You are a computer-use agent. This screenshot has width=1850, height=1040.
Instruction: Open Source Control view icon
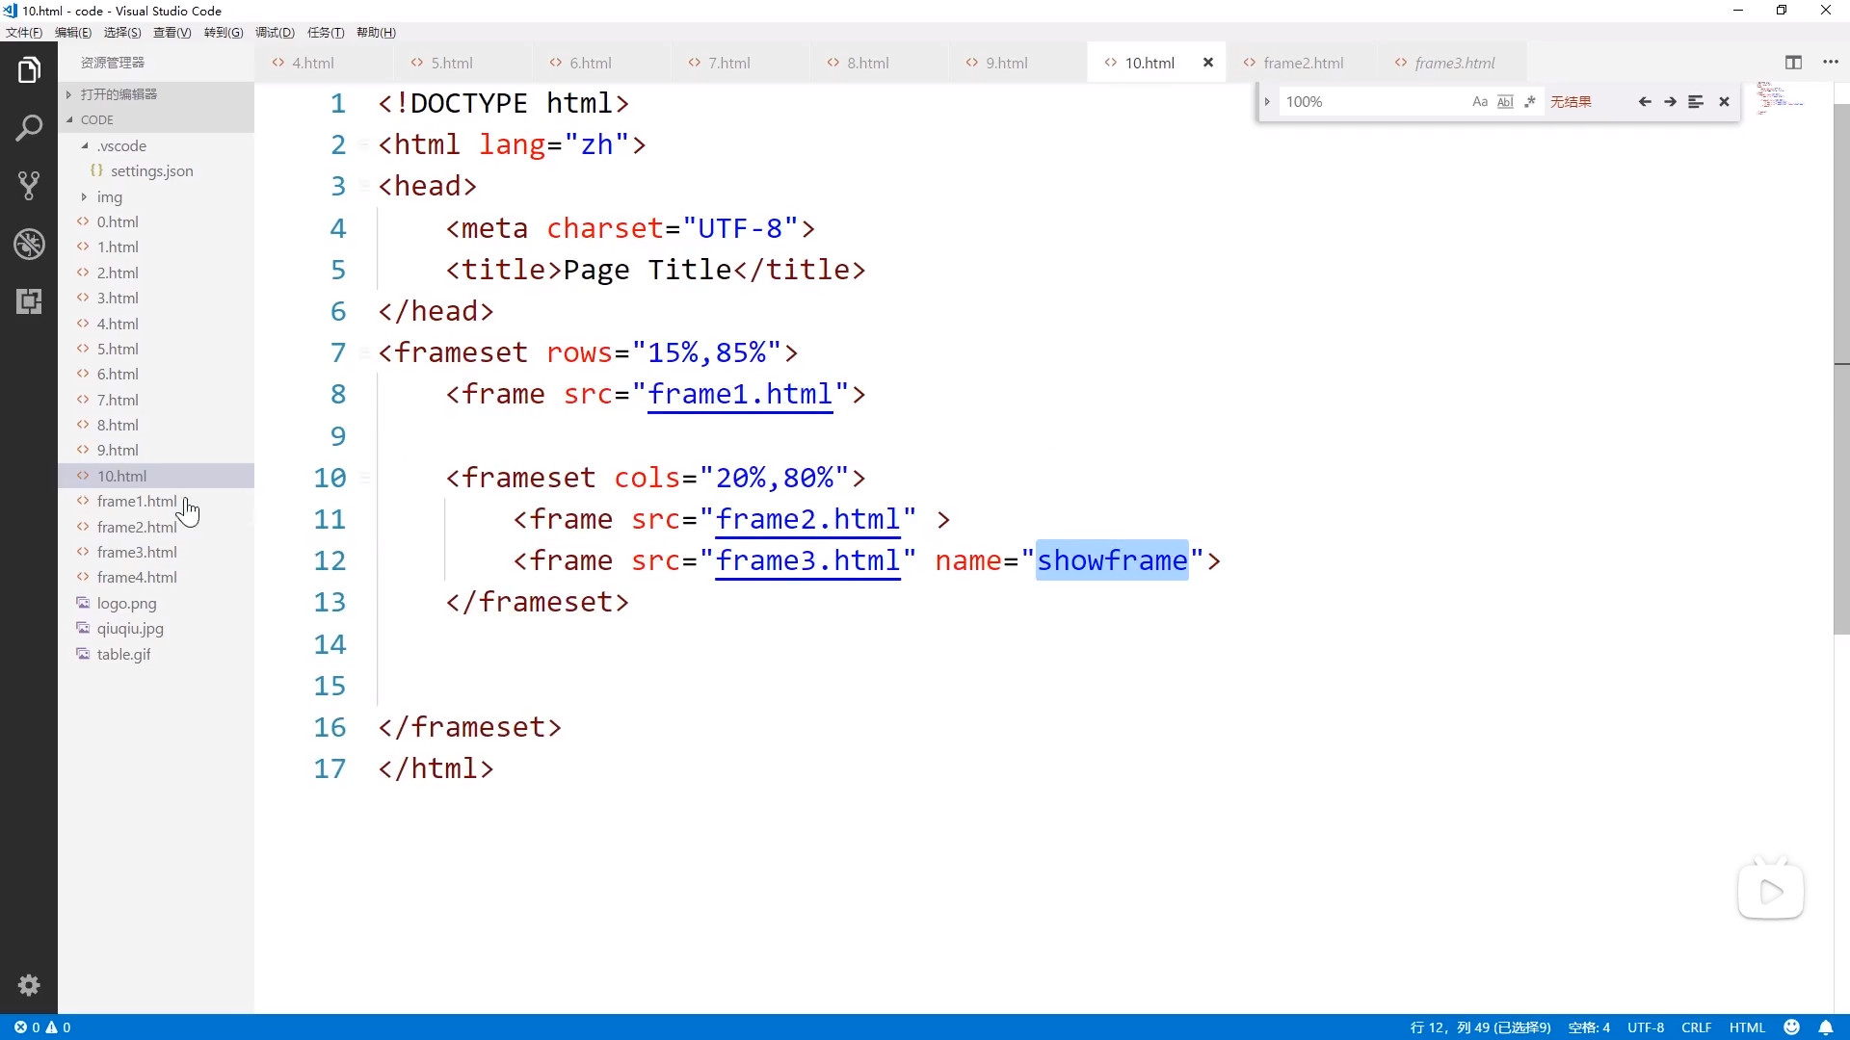click(29, 185)
